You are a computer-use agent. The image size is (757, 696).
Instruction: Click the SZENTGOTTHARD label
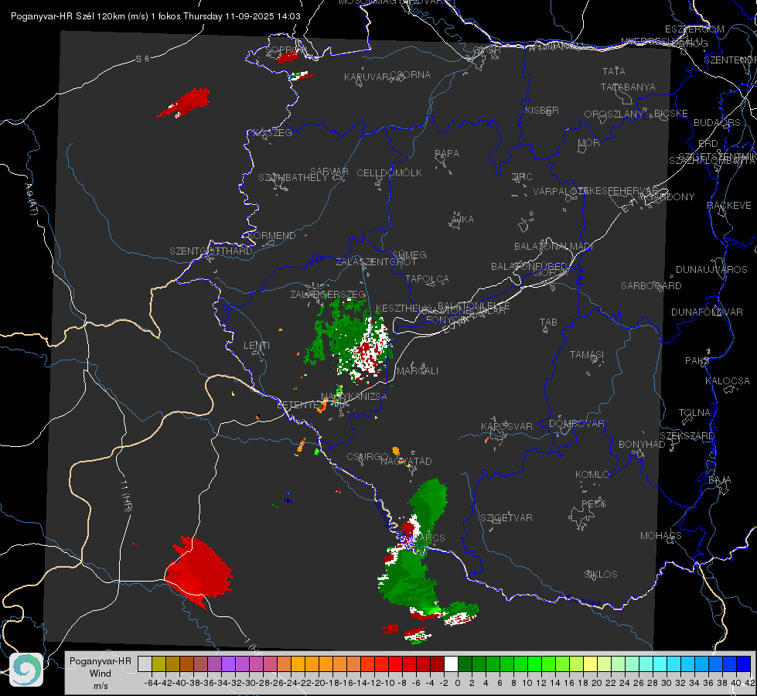(x=211, y=251)
